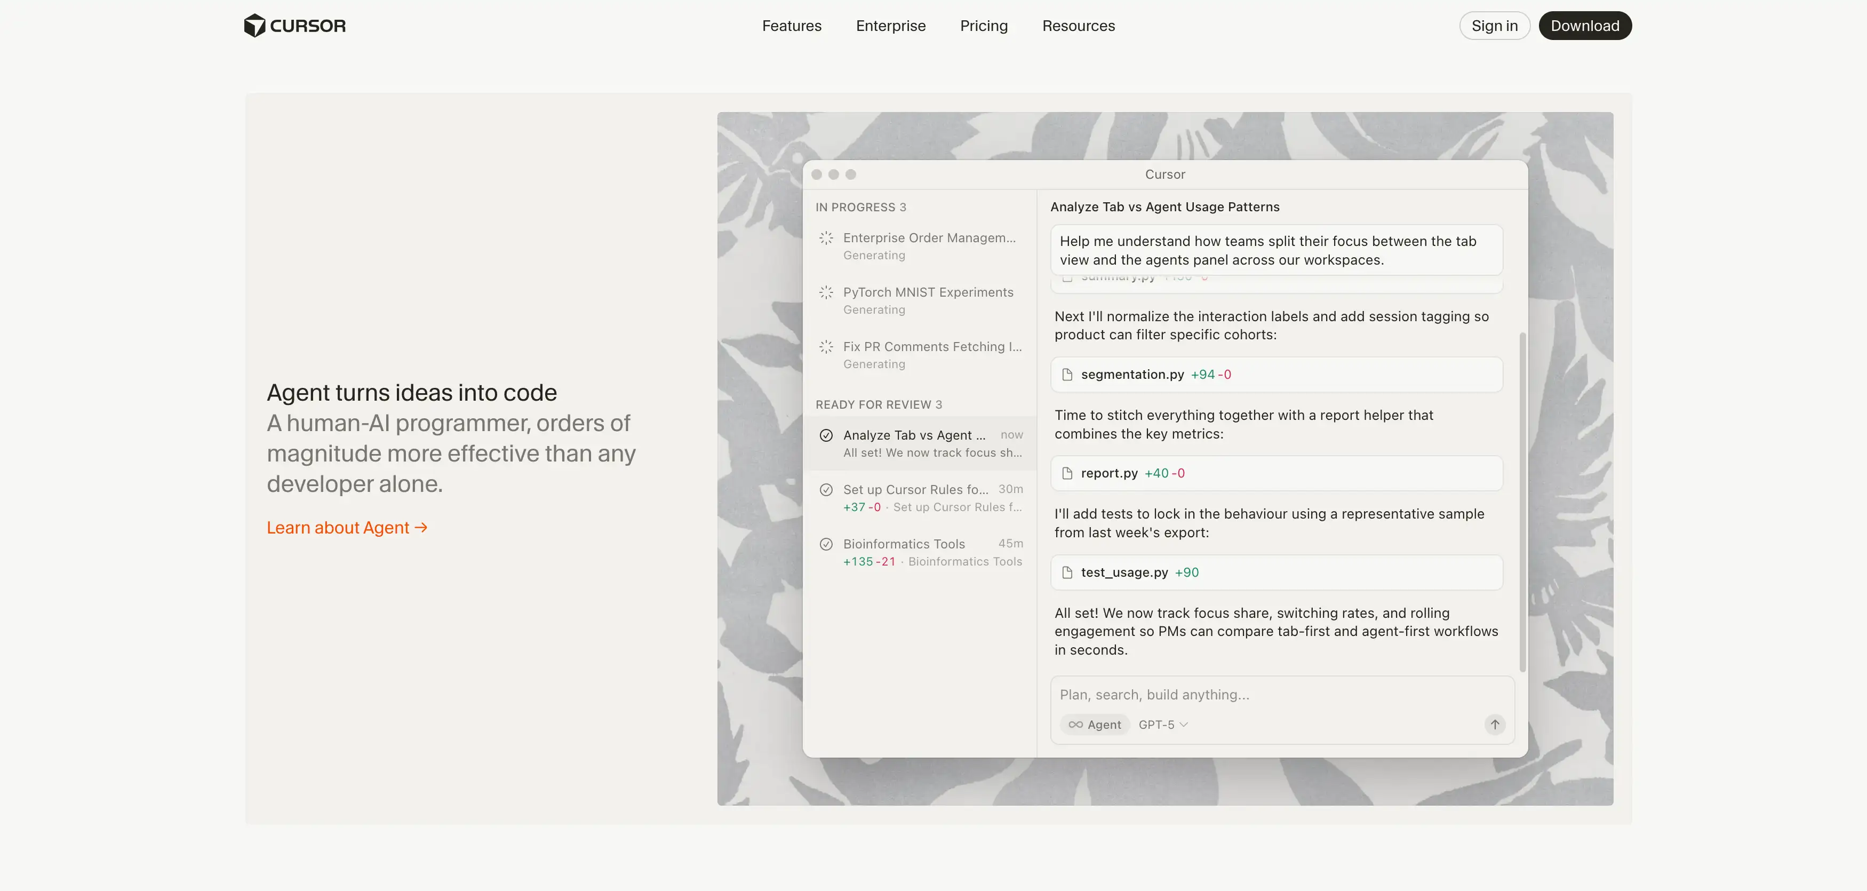
Task: Click the Learn about Agent link
Action: point(346,527)
